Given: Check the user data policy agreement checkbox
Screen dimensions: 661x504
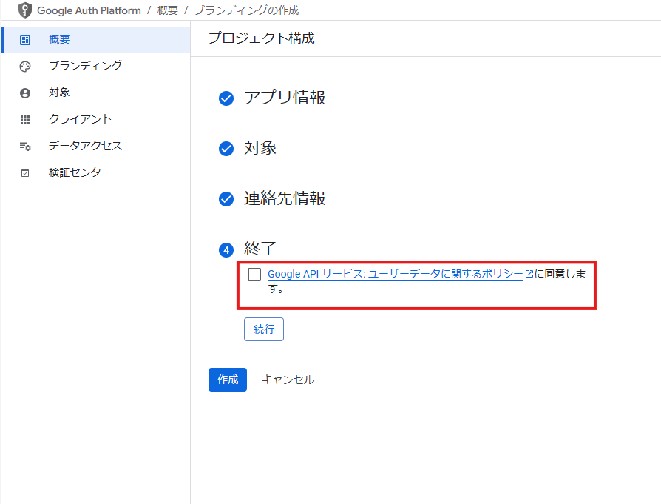Looking at the screenshot, I should tap(254, 275).
